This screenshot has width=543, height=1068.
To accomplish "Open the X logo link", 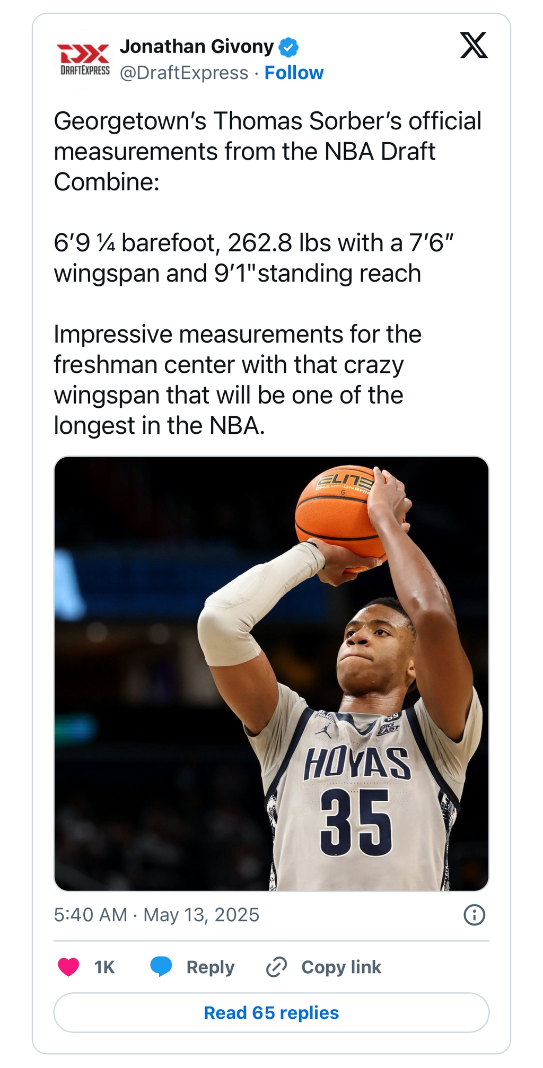I will pyautogui.click(x=474, y=45).
